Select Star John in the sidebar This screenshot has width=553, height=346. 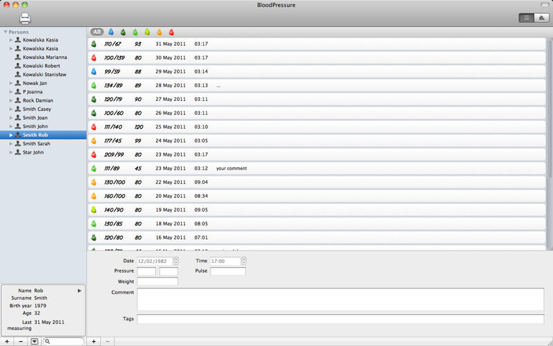[33, 152]
